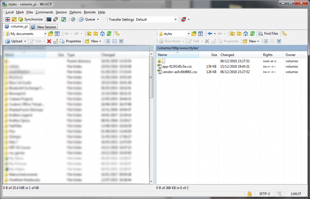Viewport: 310px width, 199px height.
Task: Click the parent folder '..' entry in remote list
Action: pyautogui.click(x=161, y=61)
